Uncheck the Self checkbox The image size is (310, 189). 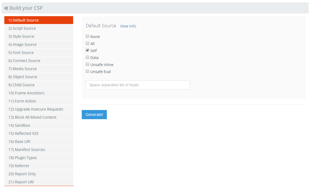[87, 50]
